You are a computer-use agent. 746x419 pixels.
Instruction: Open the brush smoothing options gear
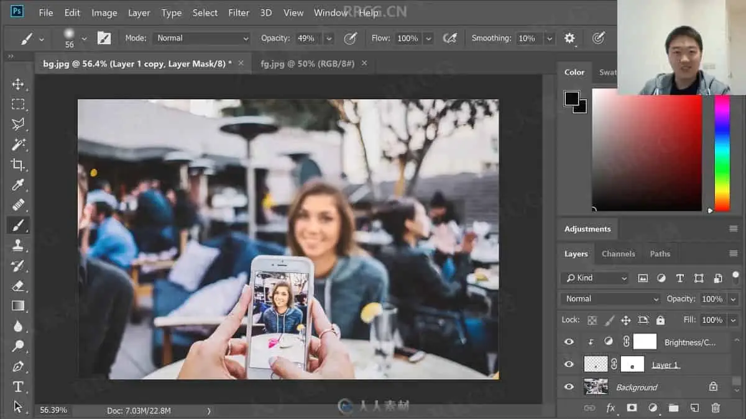point(569,38)
